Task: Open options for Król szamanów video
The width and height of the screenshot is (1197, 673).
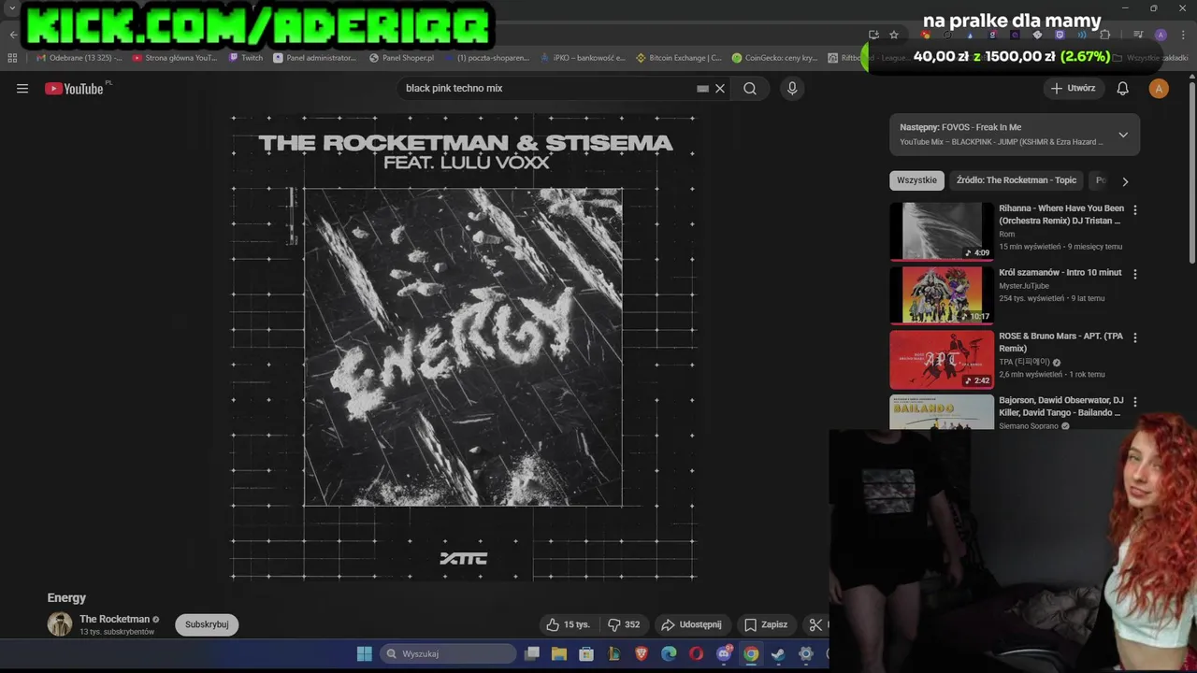Action: pyautogui.click(x=1135, y=274)
